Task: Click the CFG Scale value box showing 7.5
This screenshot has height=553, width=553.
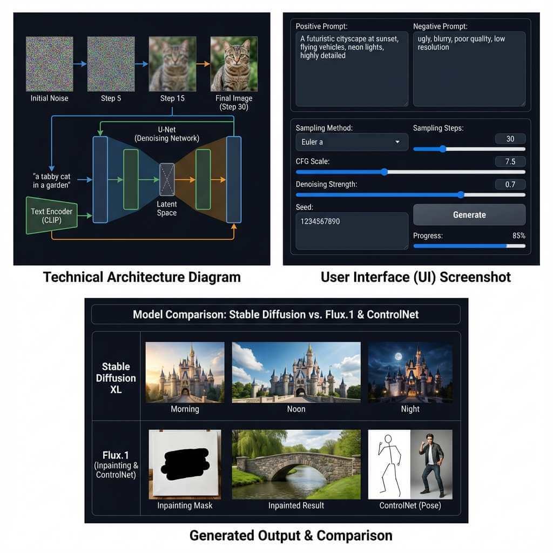Action: [x=510, y=161]
